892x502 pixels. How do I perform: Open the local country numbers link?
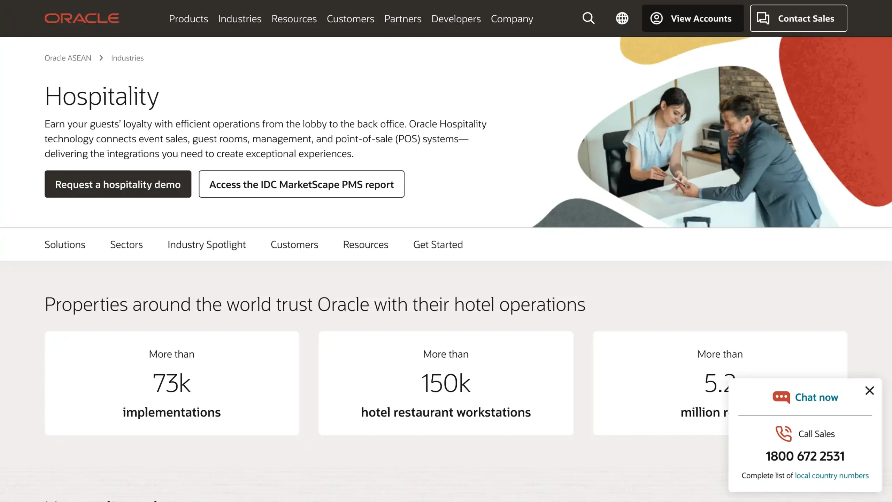tap(831, 475)
